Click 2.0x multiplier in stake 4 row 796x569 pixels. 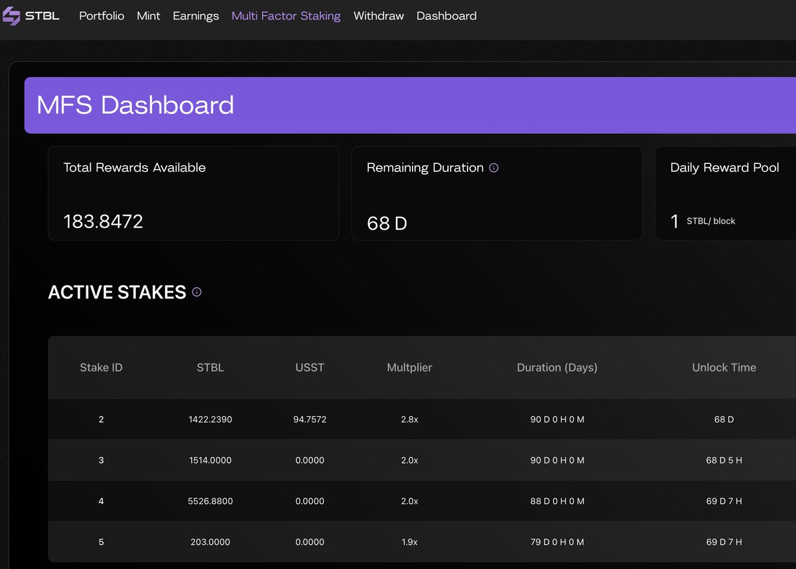point(409,501)
